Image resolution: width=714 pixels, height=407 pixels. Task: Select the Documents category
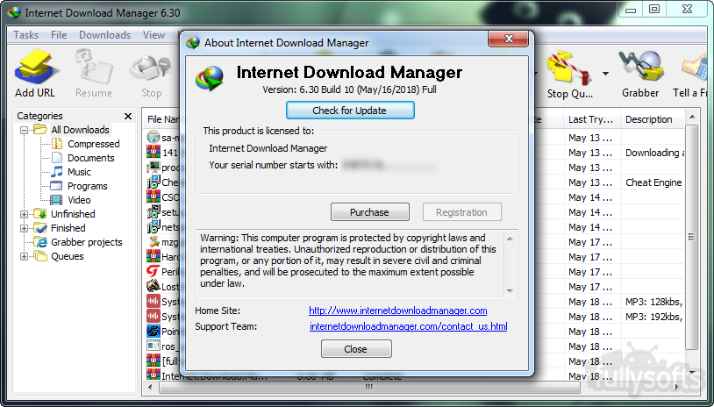tap(90, 158)
